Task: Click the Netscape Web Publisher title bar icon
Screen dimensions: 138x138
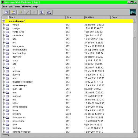Action: point(3,2)
